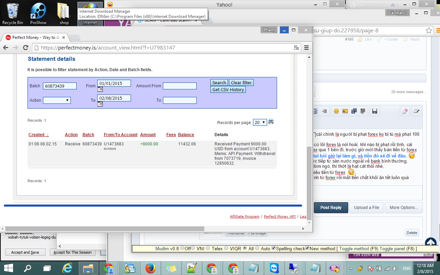Viewport: 440px width, 275px height.
Task: Open the calendar picker for the To date
Action: pos(100,104)
